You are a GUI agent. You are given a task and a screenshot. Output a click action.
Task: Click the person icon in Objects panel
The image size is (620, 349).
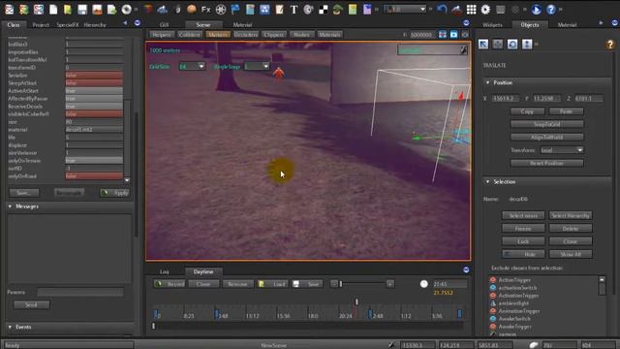[527, 44]
